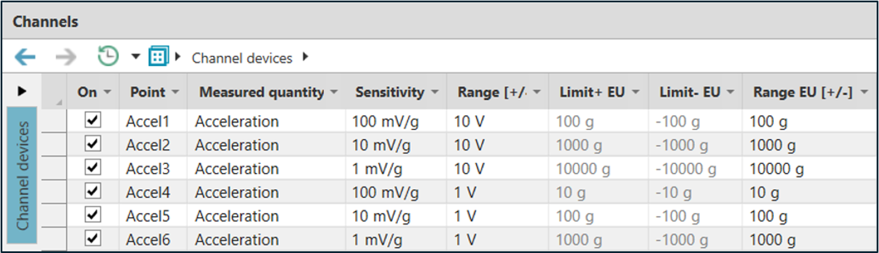This screenshot has height=253, width=879.
Task: Open the Sensitivity column filter dropdown
Action: click(435, 92)
